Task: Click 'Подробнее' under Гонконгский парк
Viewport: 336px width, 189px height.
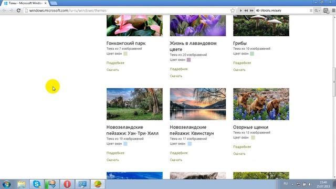Action: pyautogui.click(x=115, y=63)
